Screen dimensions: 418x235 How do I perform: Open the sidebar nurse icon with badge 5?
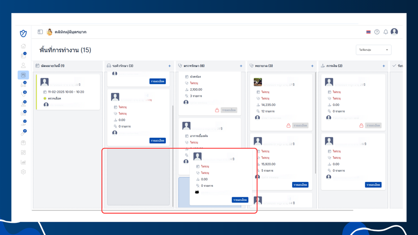point(24,104)
